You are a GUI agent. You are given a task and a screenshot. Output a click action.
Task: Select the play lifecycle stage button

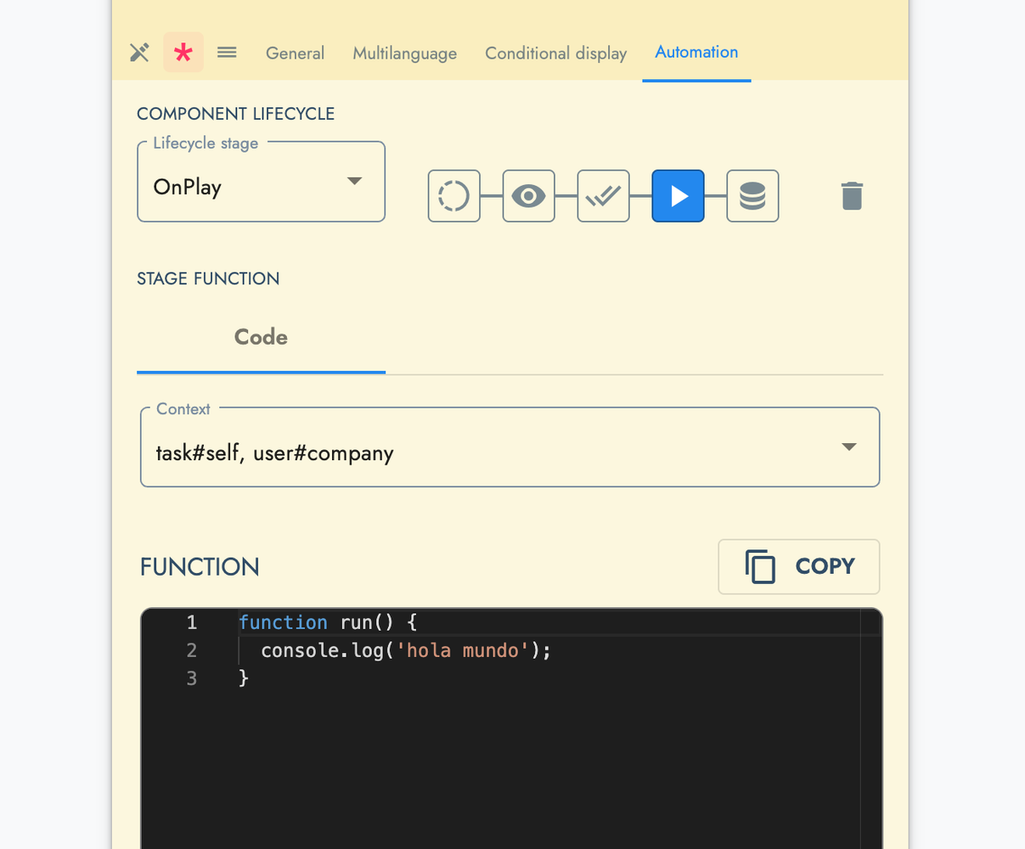coord(678,196)
